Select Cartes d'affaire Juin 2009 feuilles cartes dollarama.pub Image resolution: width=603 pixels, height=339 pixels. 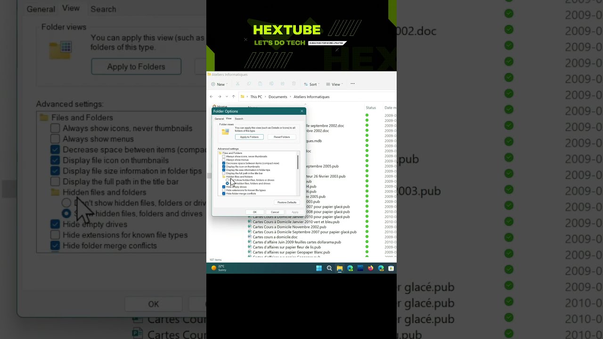[297, 242]
